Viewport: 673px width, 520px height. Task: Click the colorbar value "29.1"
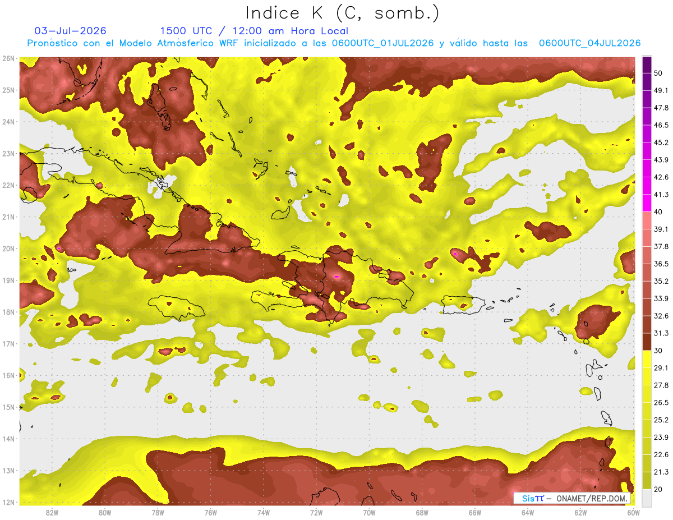[x=661, y=368]
